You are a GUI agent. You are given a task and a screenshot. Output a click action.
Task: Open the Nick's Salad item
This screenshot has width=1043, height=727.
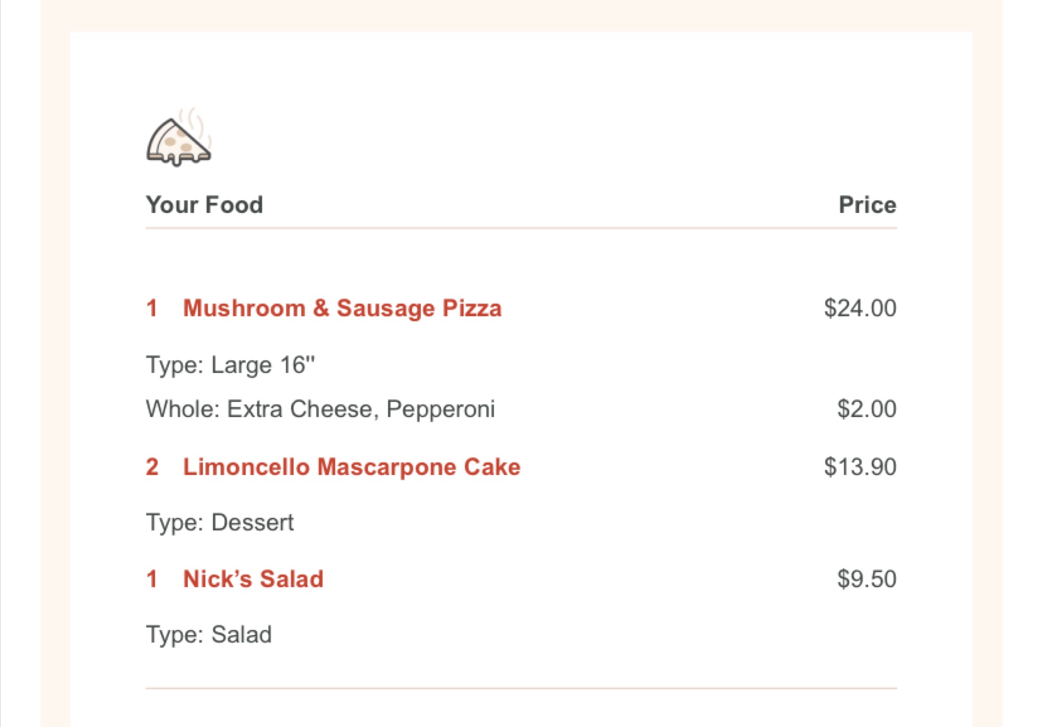tap(253, 579)
